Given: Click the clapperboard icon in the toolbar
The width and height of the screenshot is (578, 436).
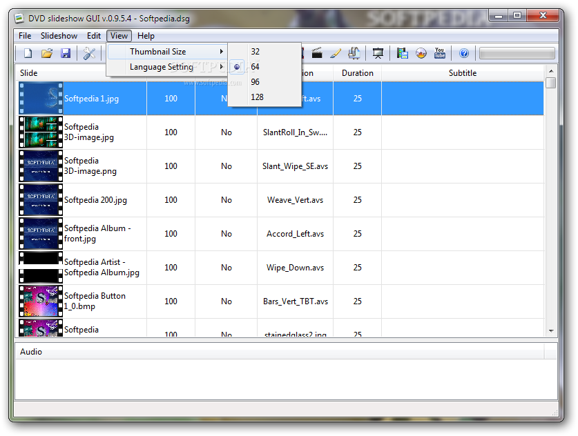Looking at the screenshot, I should [317, 53].
